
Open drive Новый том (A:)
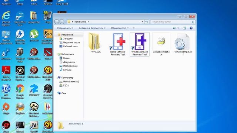[71, 81]
